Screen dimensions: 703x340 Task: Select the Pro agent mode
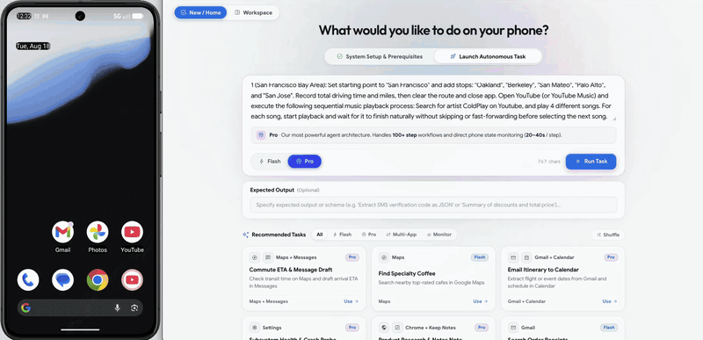click(x=305, y=162)
